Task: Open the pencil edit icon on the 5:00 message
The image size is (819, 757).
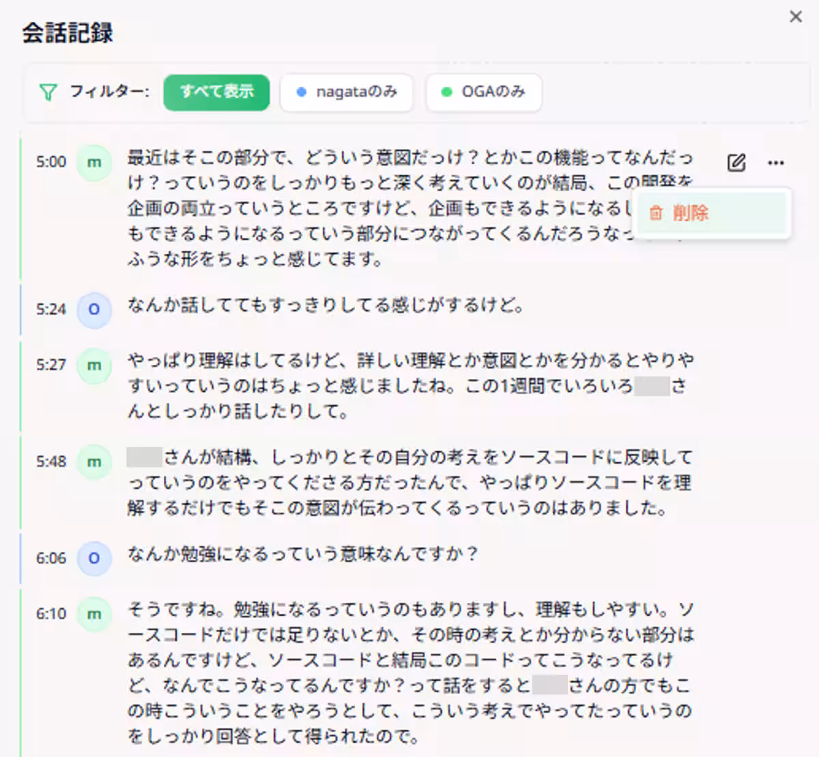Action: click(735, 162)
